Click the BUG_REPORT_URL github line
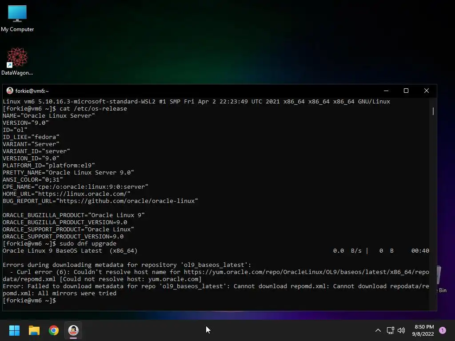 click(x=100, y=201)
